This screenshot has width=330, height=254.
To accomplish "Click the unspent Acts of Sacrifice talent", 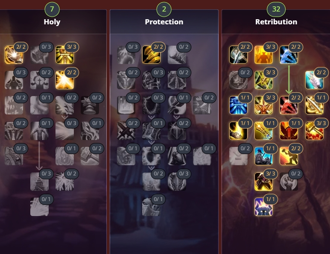I will tap(289, 181).
